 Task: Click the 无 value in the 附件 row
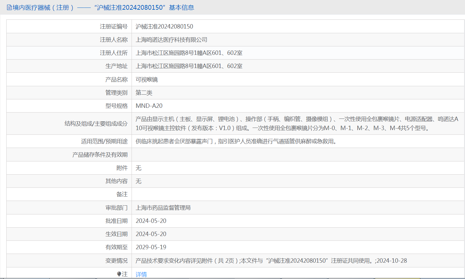click(138, 168)
